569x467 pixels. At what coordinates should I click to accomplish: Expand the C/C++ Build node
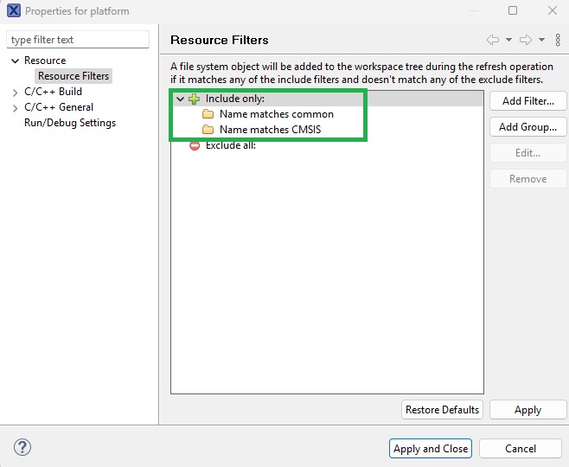coord(15,92)
